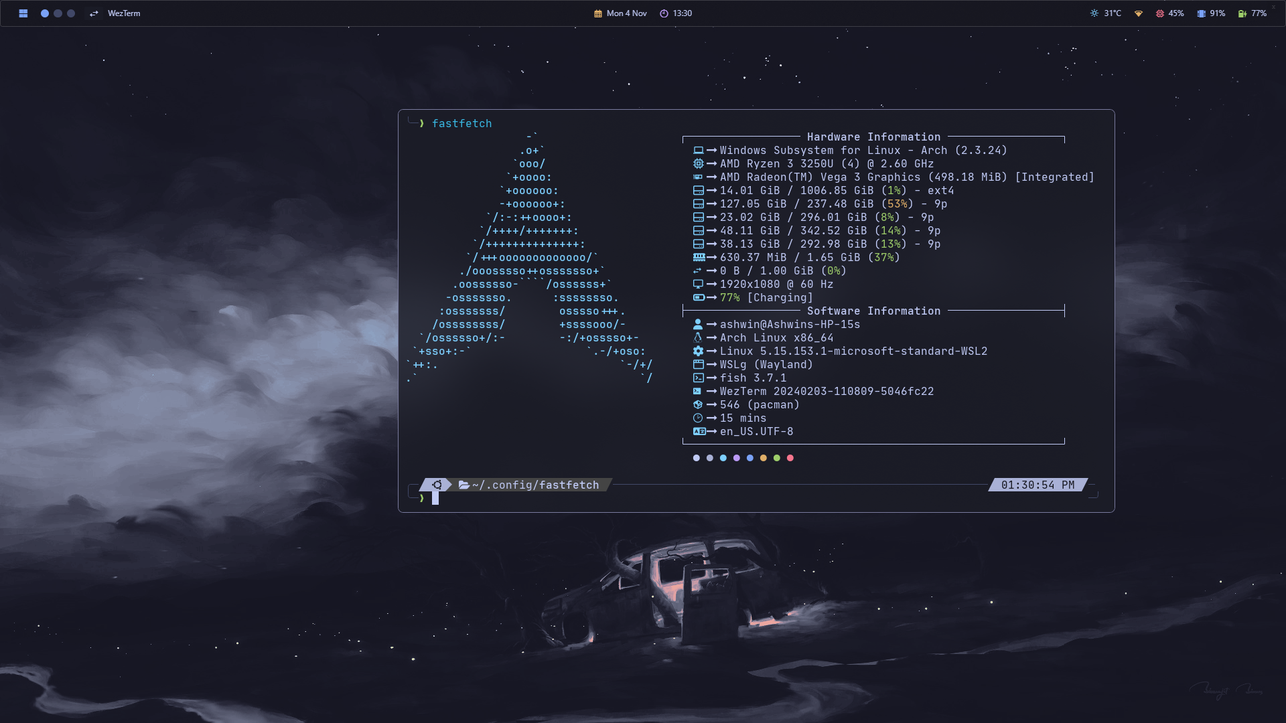The image size is (1286, 723).
Task: Click the 31°C temperature reading
Action: [x=1113, y=13]
